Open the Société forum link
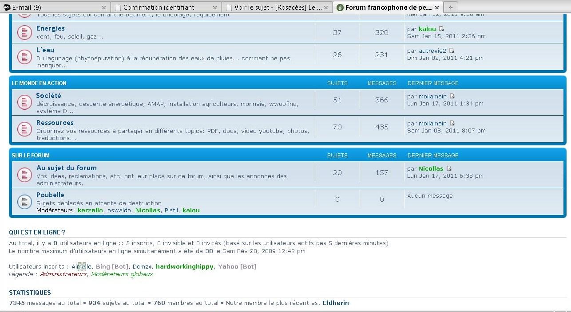 [48, 96]
